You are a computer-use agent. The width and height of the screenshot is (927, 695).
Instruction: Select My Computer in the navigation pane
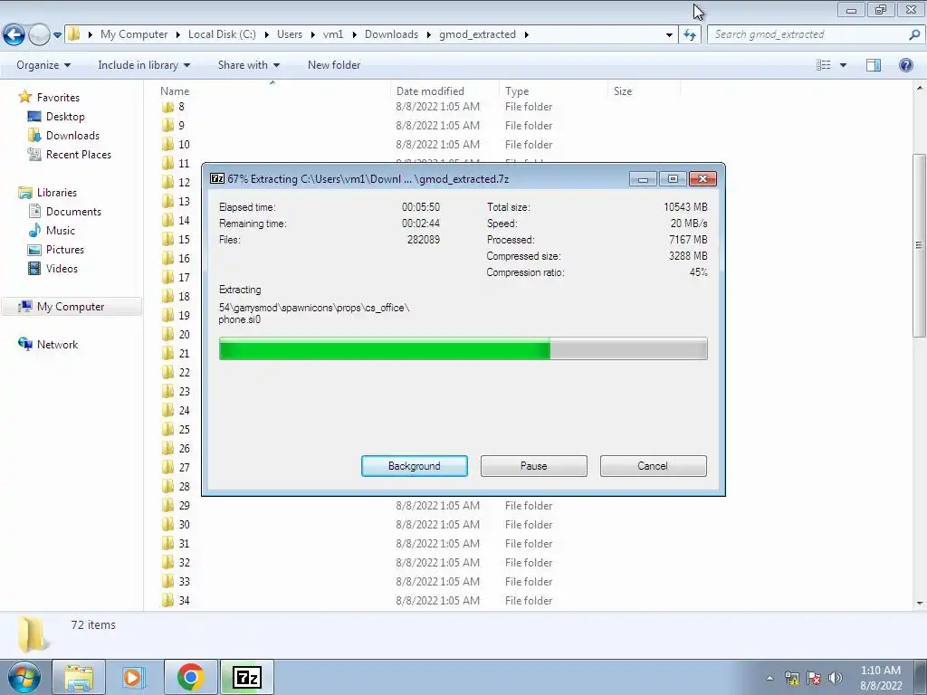tap(71, 307)
